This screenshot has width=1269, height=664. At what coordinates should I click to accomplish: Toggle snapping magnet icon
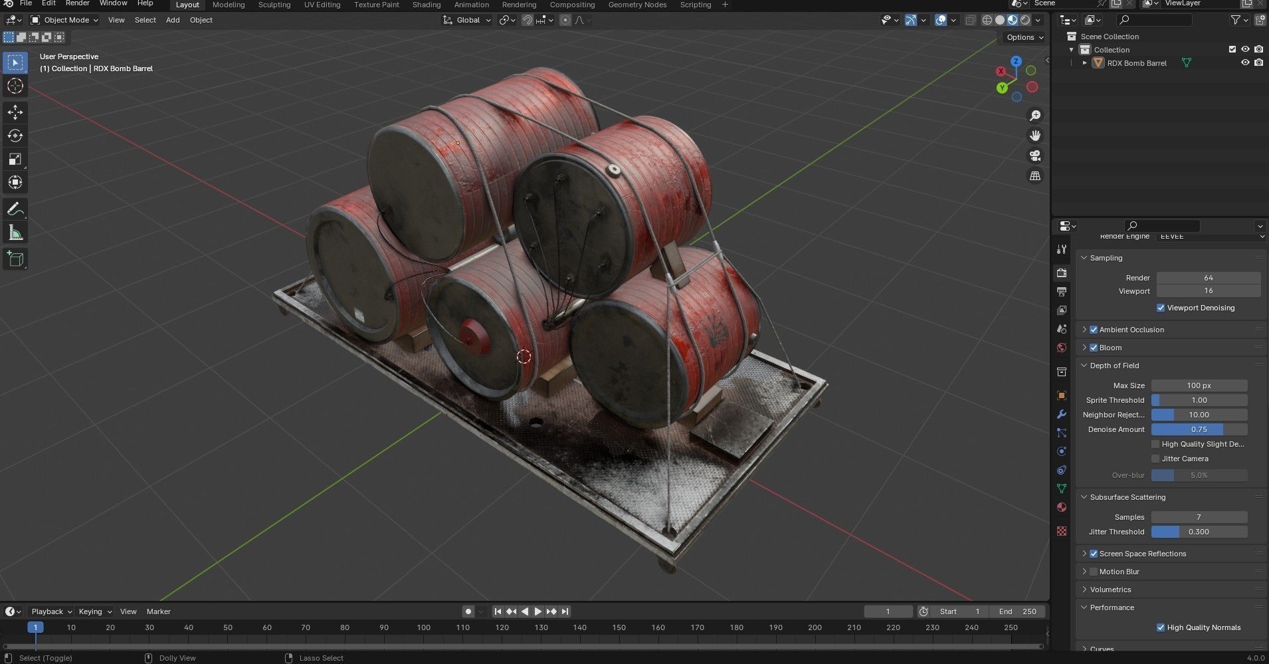(x=527, y=20)
